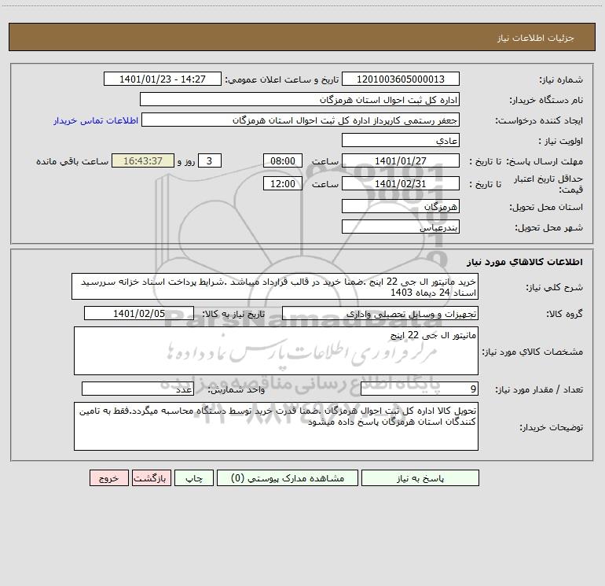
Task: Click goods need date 1401/02/05
Action: pyautogui.click(x=139, y=313)
